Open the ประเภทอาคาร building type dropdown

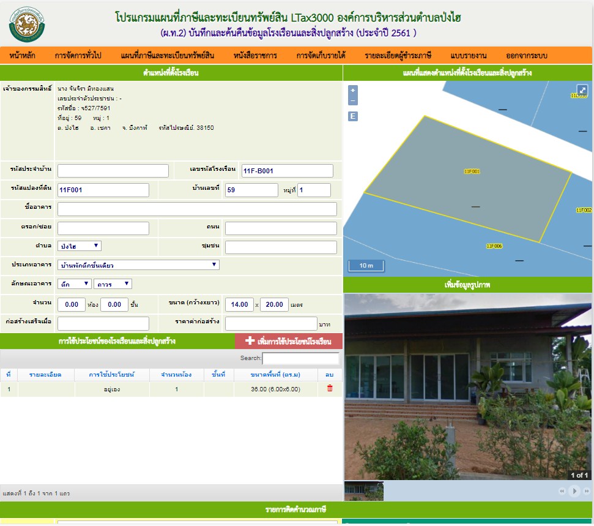pos(138,265)
